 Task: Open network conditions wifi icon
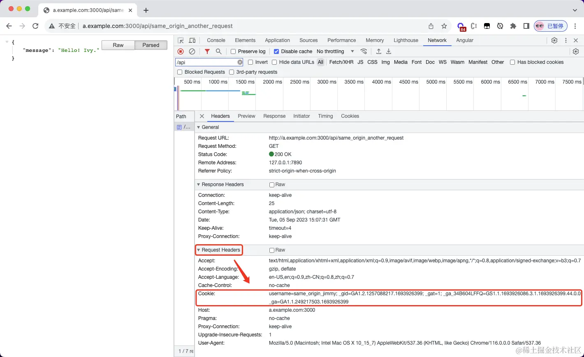[364, 51]
